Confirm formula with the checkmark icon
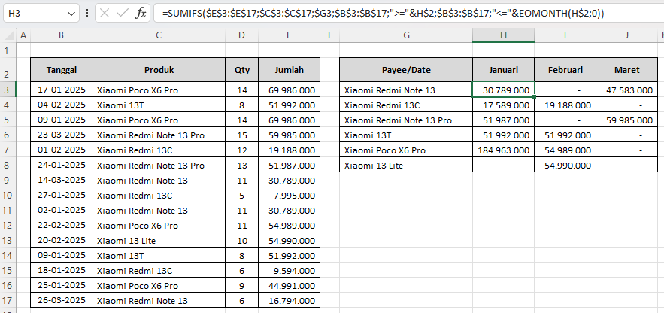The width and height of the screenshot is (664, 313). (123, 13)
